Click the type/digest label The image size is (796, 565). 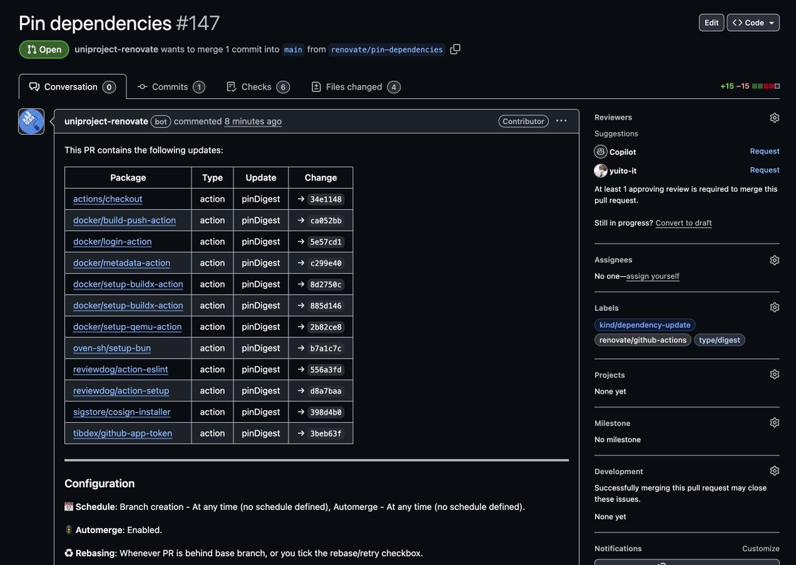point(720,340)
